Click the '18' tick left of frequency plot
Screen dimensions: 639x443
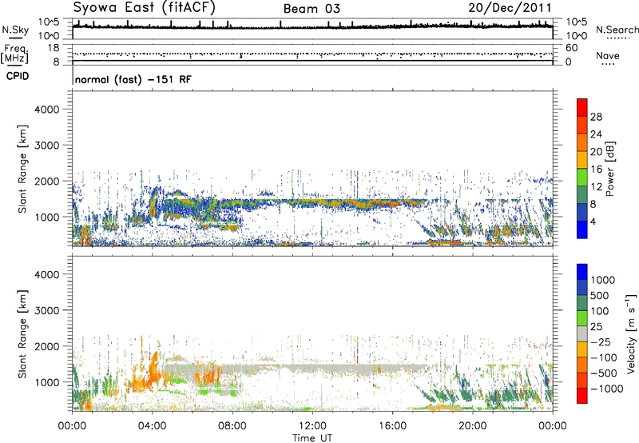click(54, 48)
